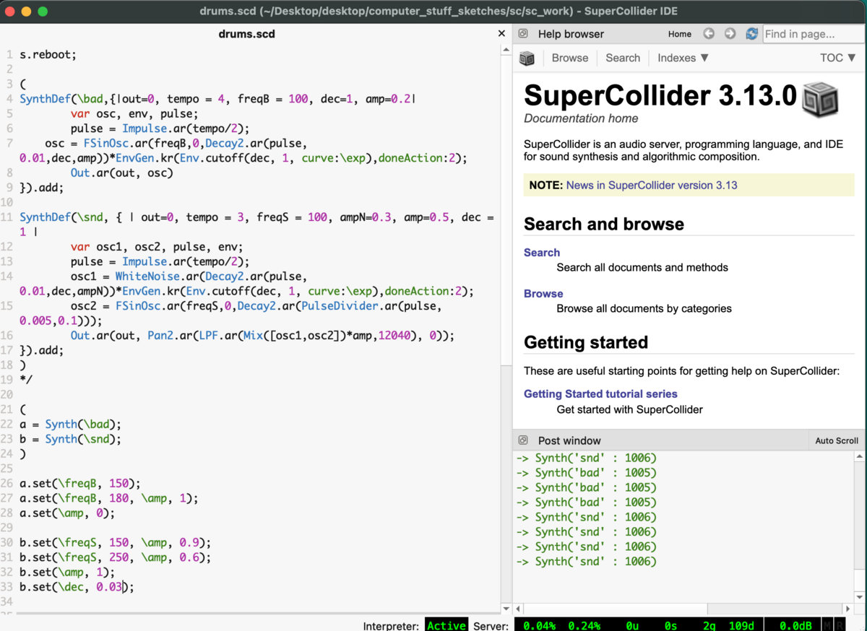The image size is (867, 631).
Task: Click line b.set(\freqS, 250, \amp, 0.6);
Action: (x=115, y=557)
